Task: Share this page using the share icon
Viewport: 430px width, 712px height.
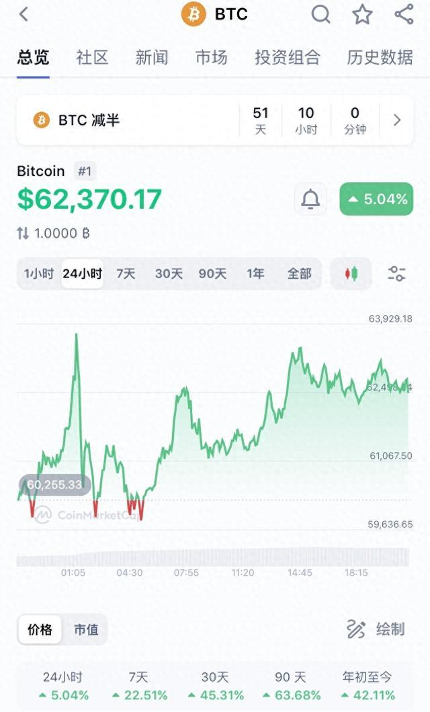Action: [403, 14]
